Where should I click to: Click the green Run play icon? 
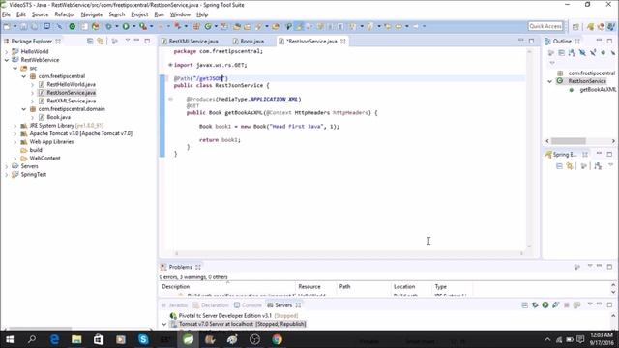pyautogui.click(x=126, y=26)
